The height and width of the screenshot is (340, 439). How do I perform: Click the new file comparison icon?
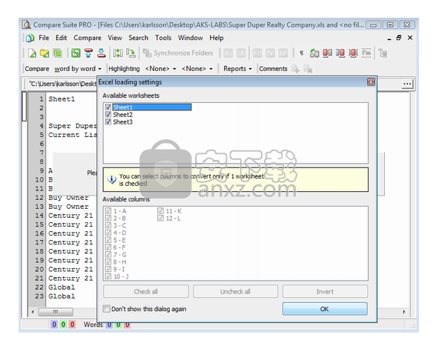[32, 53]
